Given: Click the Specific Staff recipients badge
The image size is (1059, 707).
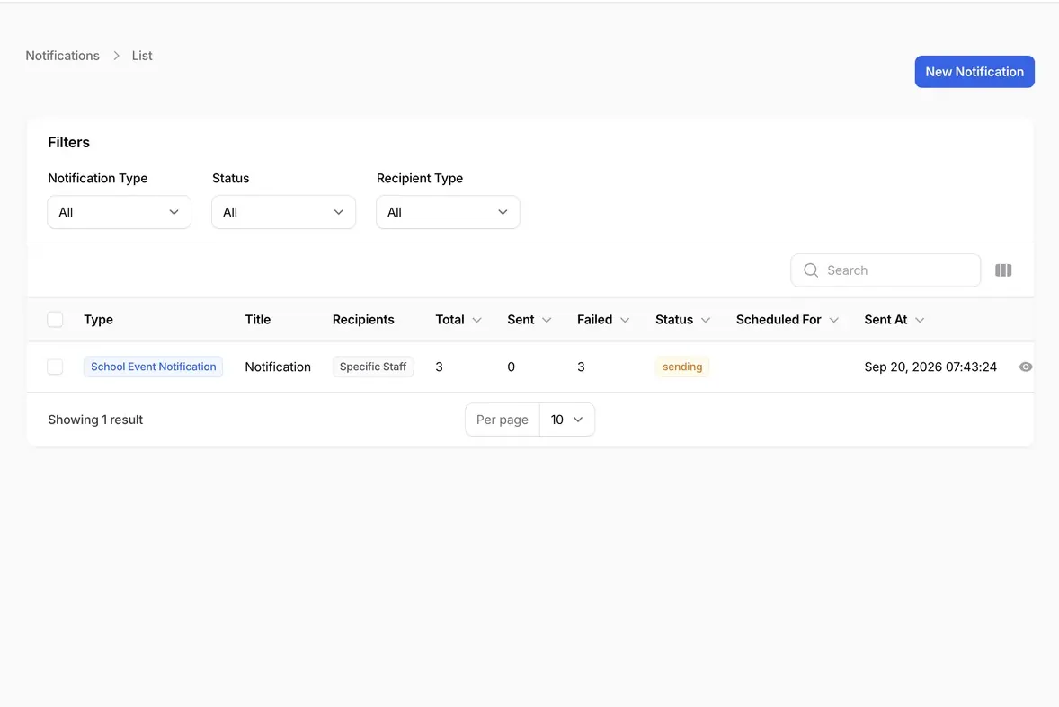Looking at the screenshot, I should coord(373,367).
